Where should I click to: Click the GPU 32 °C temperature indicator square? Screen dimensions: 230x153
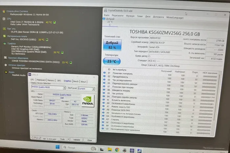pos(62,52)
